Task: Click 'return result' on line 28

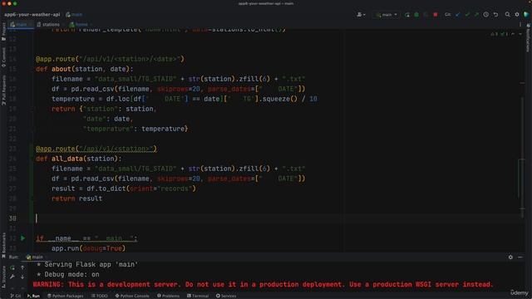Action: click(x=76, y=199)
